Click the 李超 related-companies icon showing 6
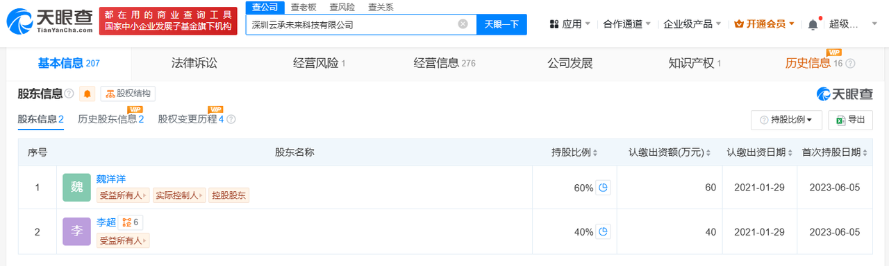This screenshot has height=266, width=889. [131, 222]
